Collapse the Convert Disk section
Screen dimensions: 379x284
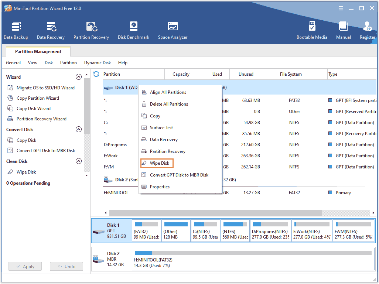[x=79, y=129]
